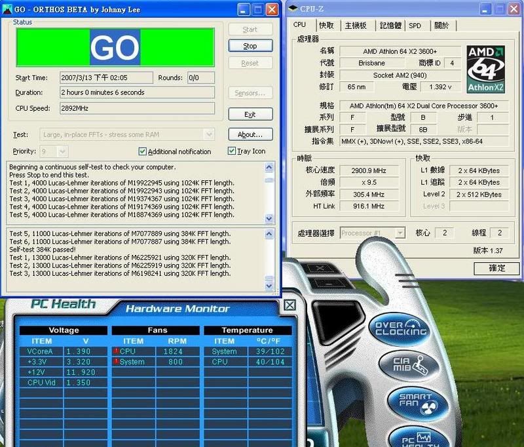Click the System fan red warning indicator
524x447 pixels.
tap(116, 361)
